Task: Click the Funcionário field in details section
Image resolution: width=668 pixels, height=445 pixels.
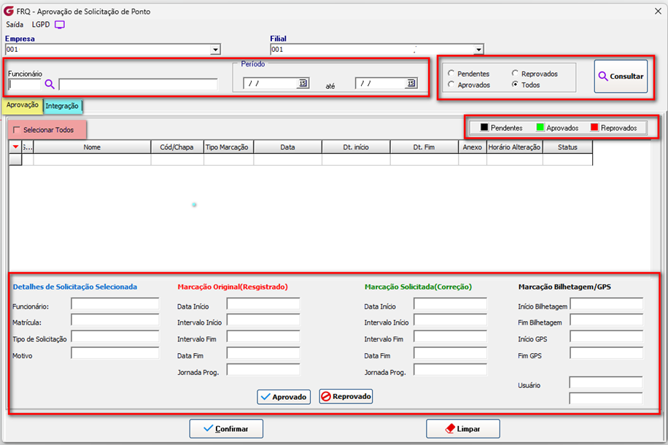Action: [115, 303]
